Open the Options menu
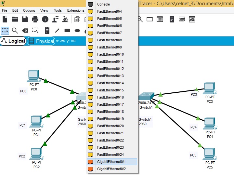This screenshot has width=234, height=175. click(29, 10)
